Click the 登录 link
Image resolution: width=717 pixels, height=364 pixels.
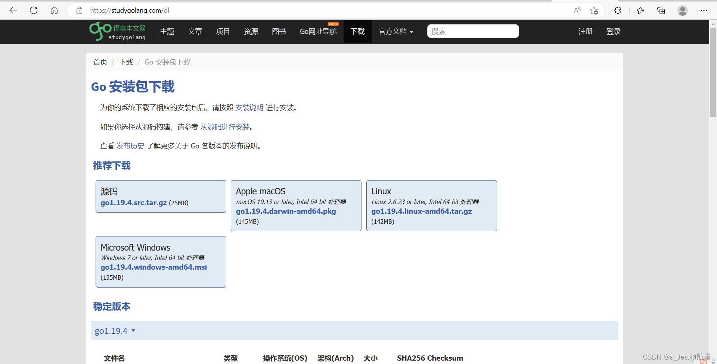pos(614,32)
